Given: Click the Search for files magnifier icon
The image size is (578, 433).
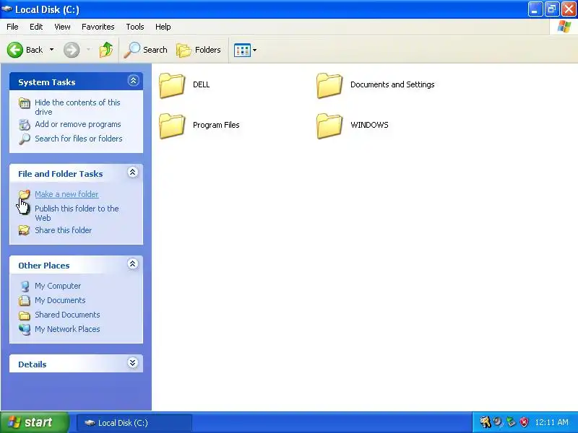Looking at the screenshot, I should 25,139.
